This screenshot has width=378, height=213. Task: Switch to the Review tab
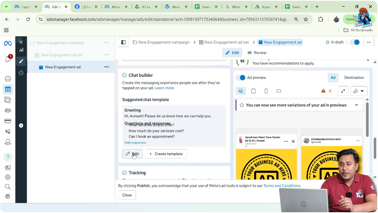pos(257,53)
